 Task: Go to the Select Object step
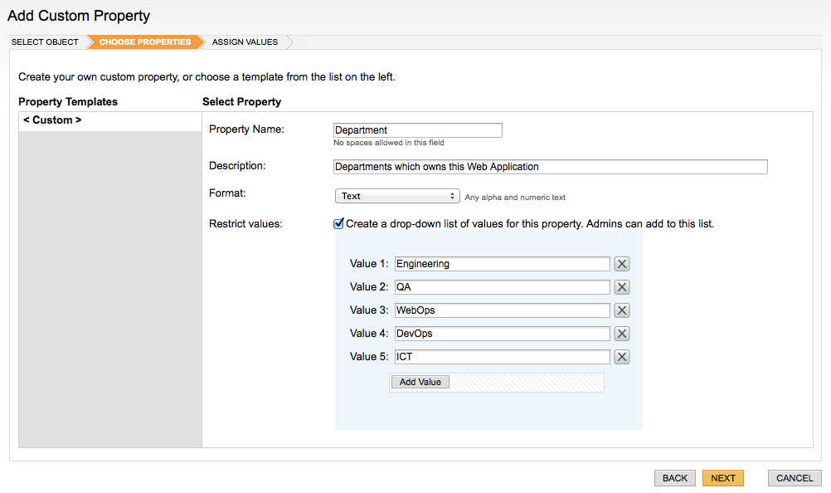[x=45, y=42]
